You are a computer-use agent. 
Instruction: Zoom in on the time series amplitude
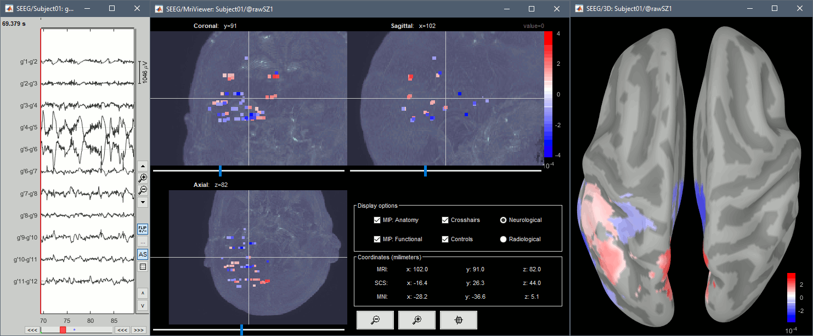click(x=143, y=178)
